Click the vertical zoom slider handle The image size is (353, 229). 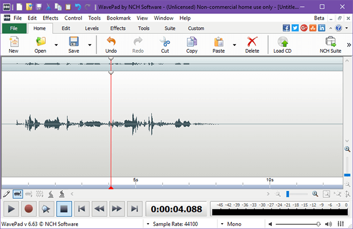(347, 175)
